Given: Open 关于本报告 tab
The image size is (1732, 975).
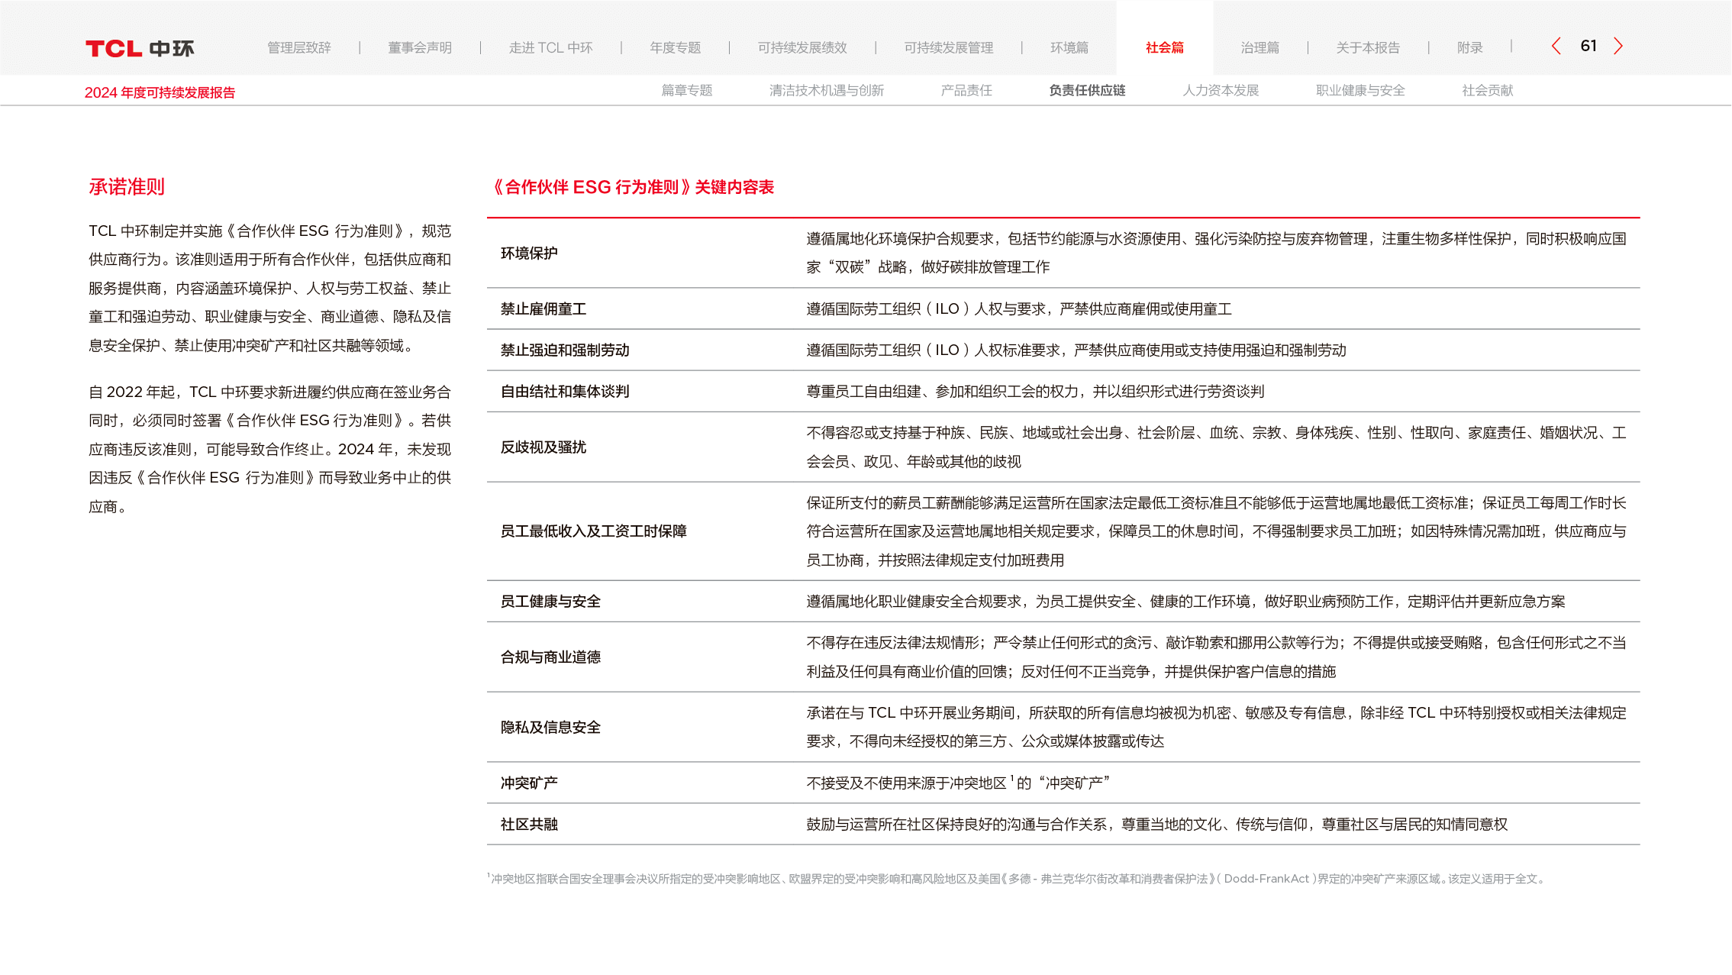Looking at the screenshot, I should coord(1367,47).
